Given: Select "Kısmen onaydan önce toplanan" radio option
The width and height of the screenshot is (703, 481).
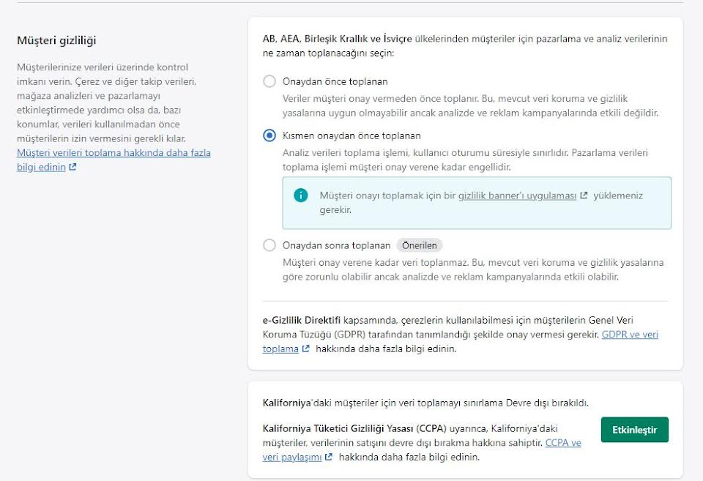Looking at the screenshot, I should click(269, 135).
